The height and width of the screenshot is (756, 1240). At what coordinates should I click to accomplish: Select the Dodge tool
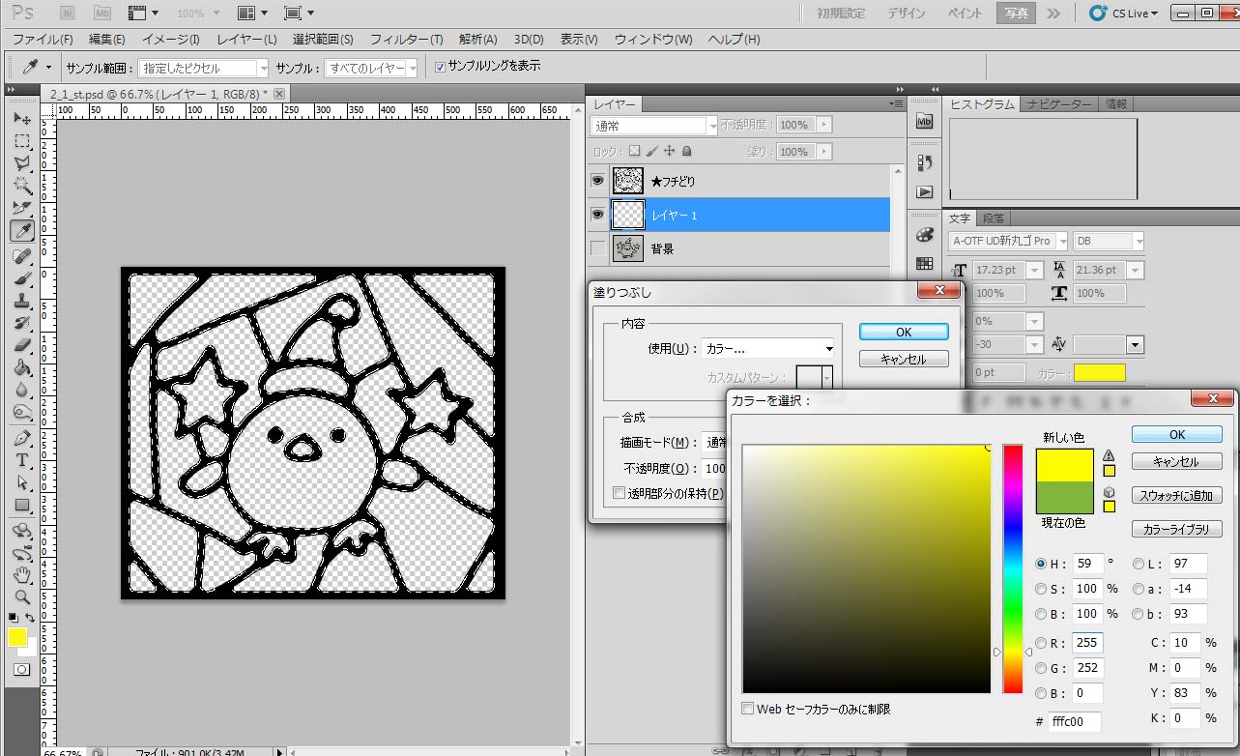pyautogui.click(x=21, y=412)
